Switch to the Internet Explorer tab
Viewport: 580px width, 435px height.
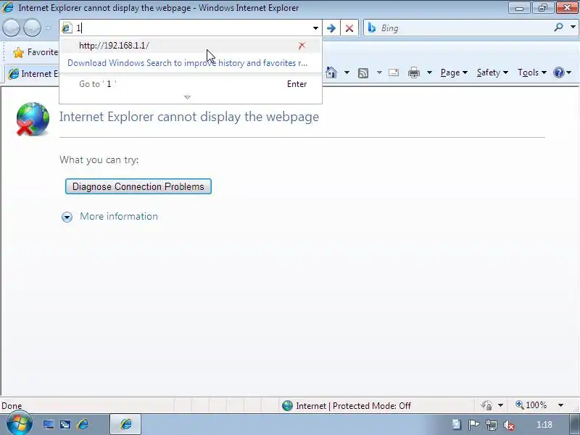[33, 74]
